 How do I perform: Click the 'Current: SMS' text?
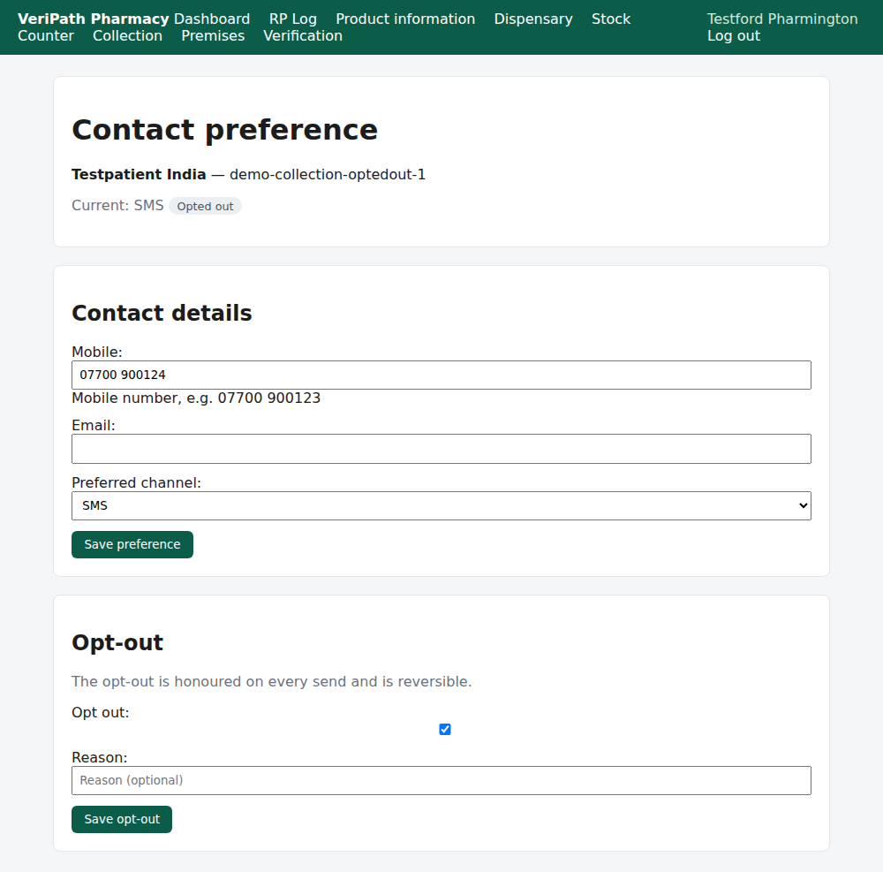click(x=117, y=206)
